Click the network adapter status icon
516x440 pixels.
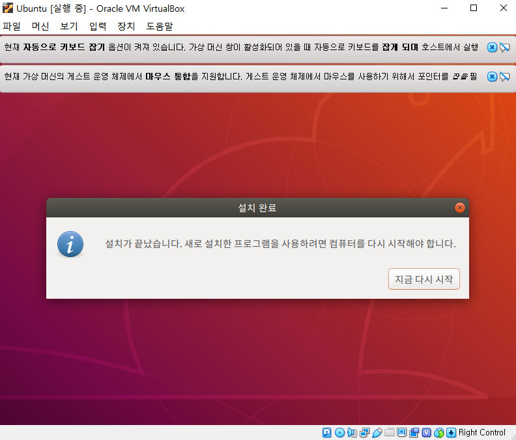click(365, 432)
